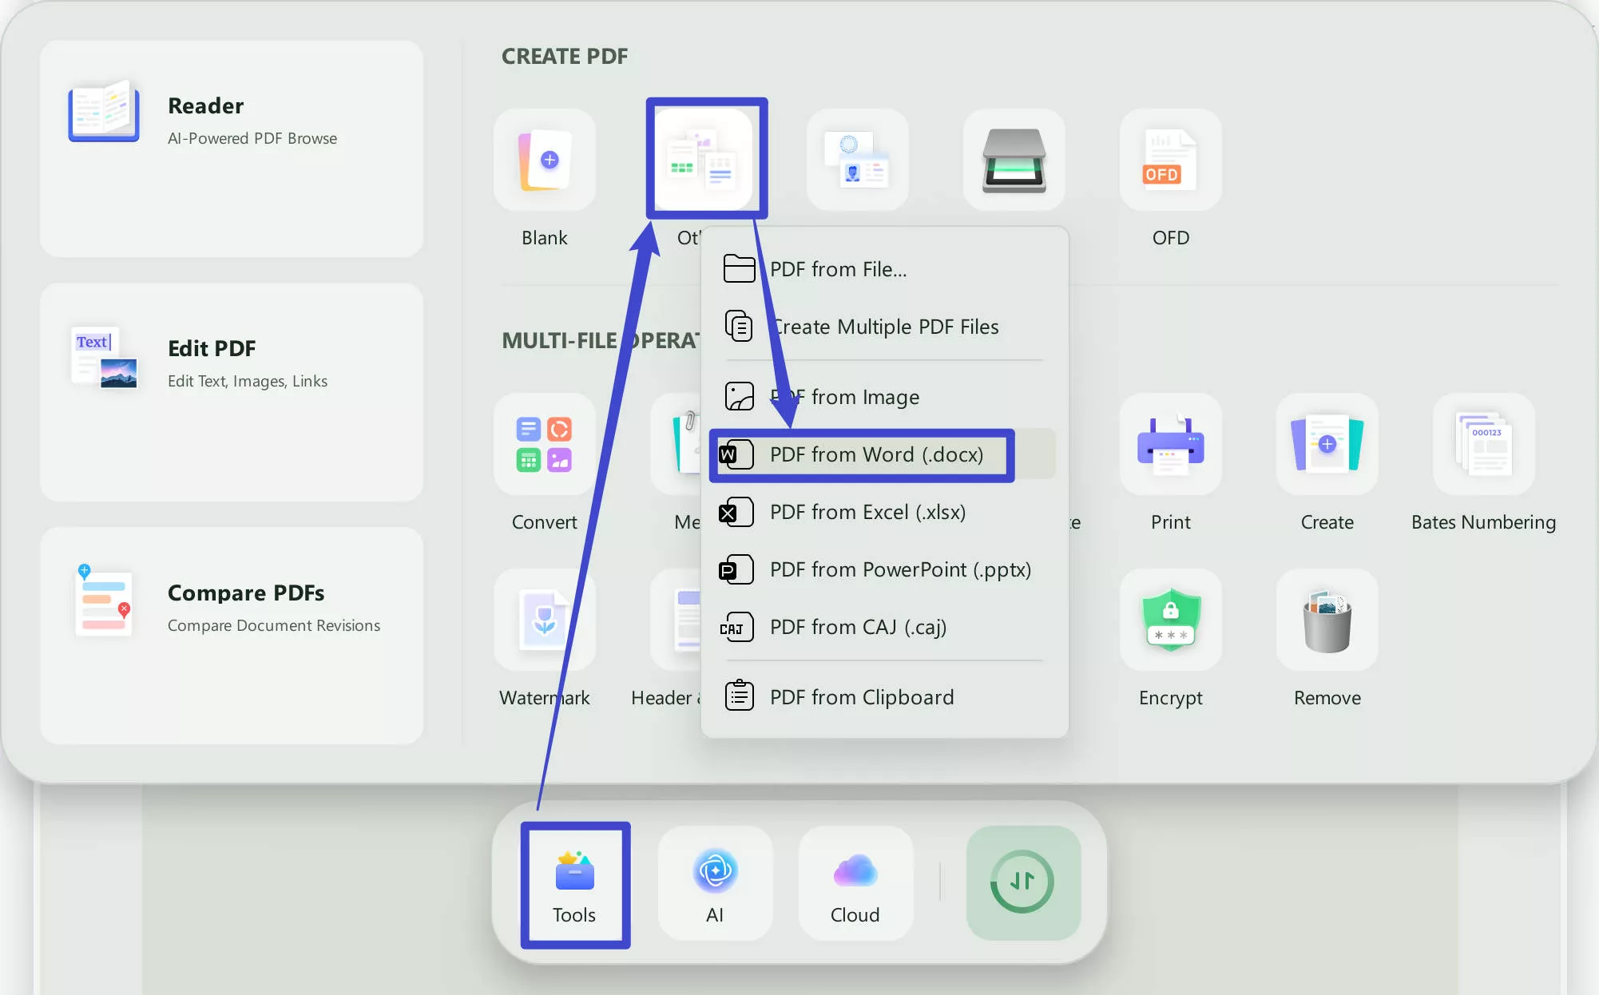Select the ID photo creation option under Create PDF
1599x995 pixels.
click(857, 160)
